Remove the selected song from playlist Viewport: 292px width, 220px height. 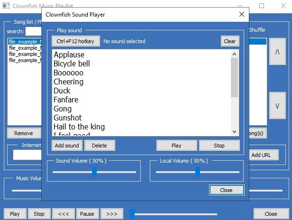(24, 133)
